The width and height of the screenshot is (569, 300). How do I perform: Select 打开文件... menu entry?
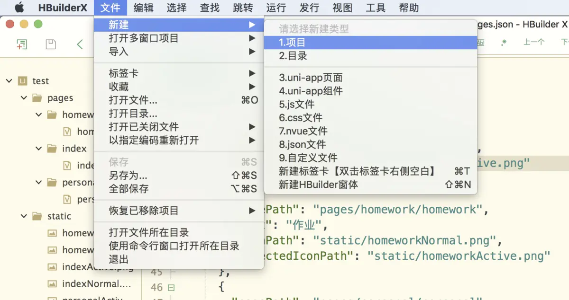click(179, 100)
